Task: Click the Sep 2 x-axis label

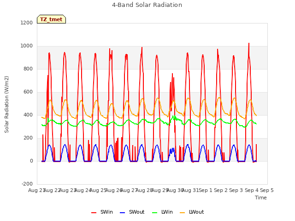Action: pyautogui.click(x=221, y=190)
